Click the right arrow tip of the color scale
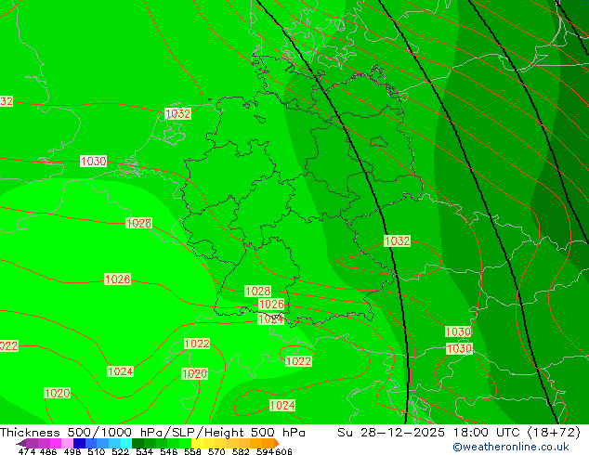589x455 pixels. click(278, 444)
